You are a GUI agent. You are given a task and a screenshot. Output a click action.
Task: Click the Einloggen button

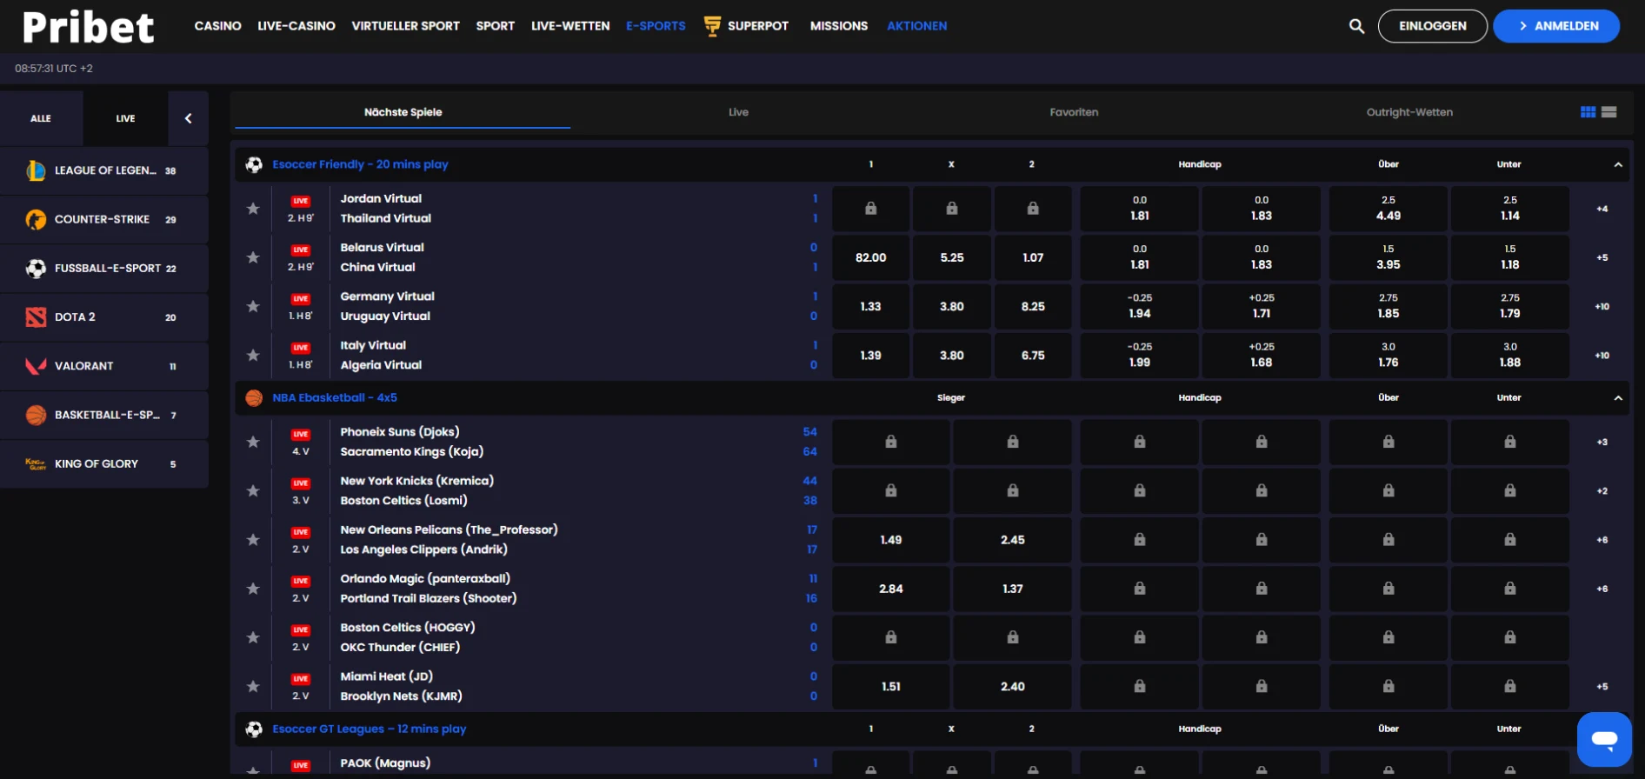pos(1432,26)
